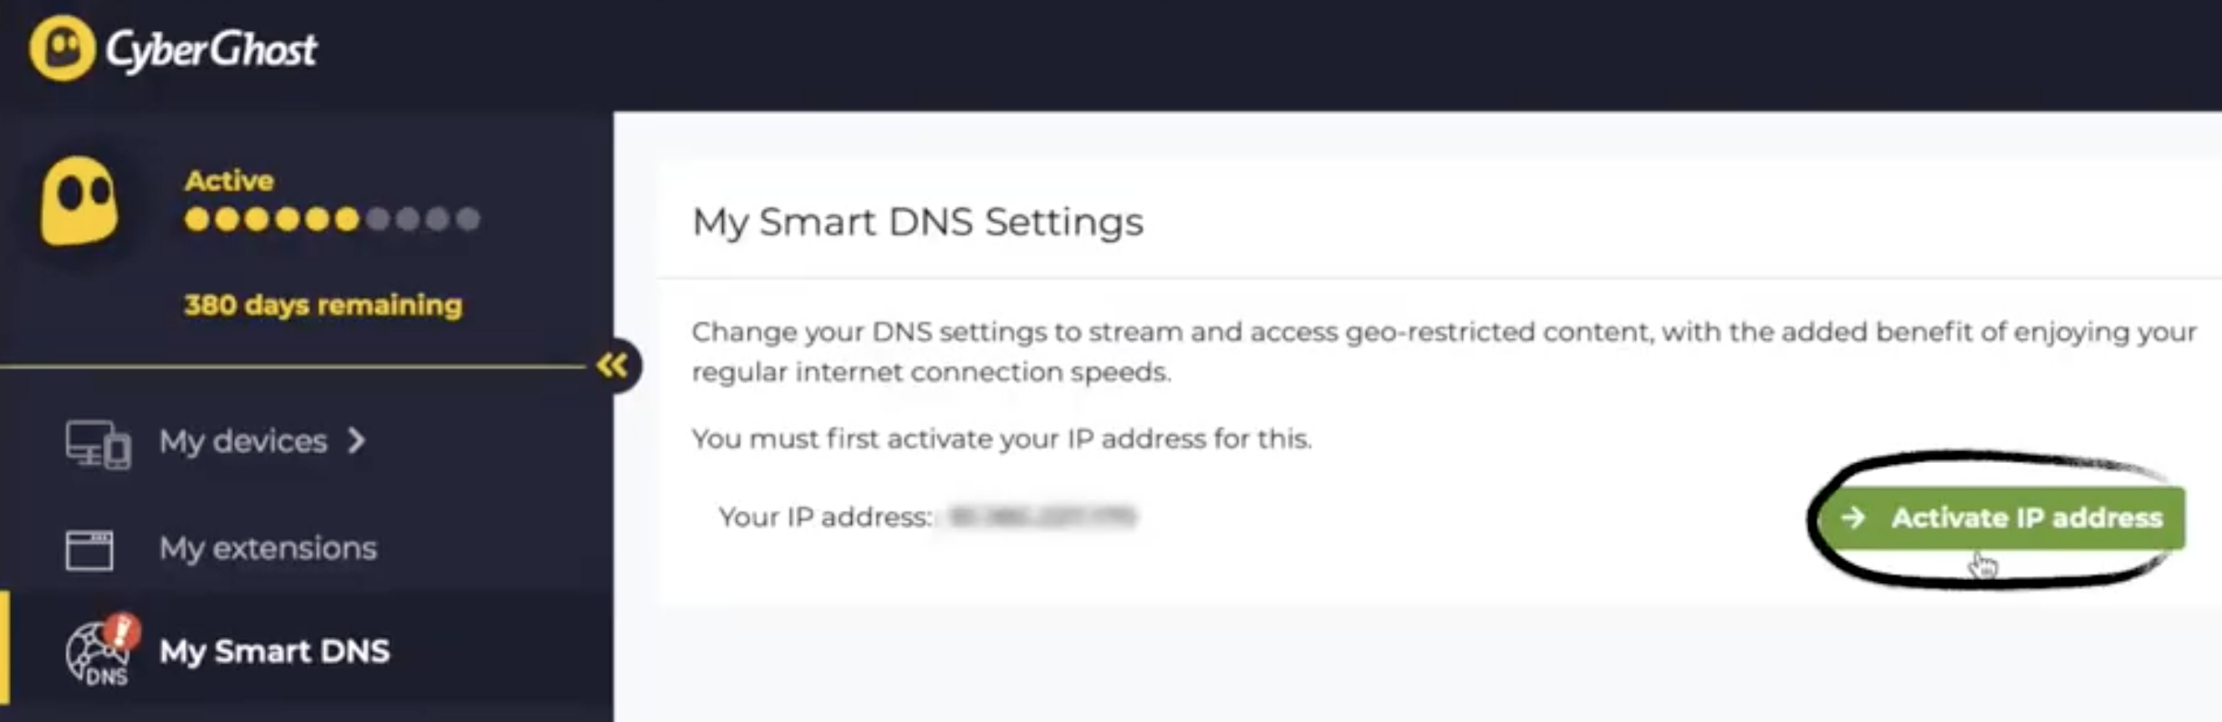
Task: Click the Active subscription status label
Action: click(229, 180)
